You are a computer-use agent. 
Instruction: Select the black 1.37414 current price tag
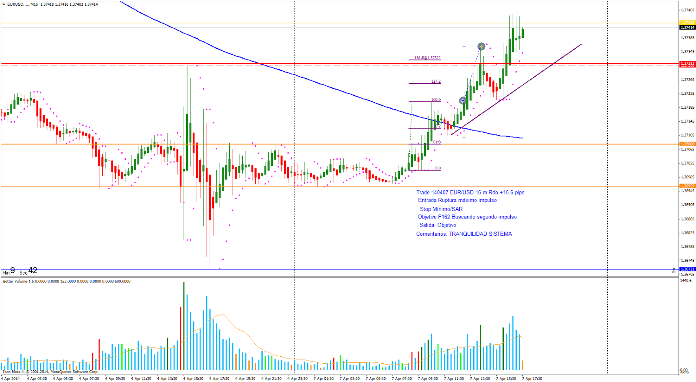[x=687, y=27]
